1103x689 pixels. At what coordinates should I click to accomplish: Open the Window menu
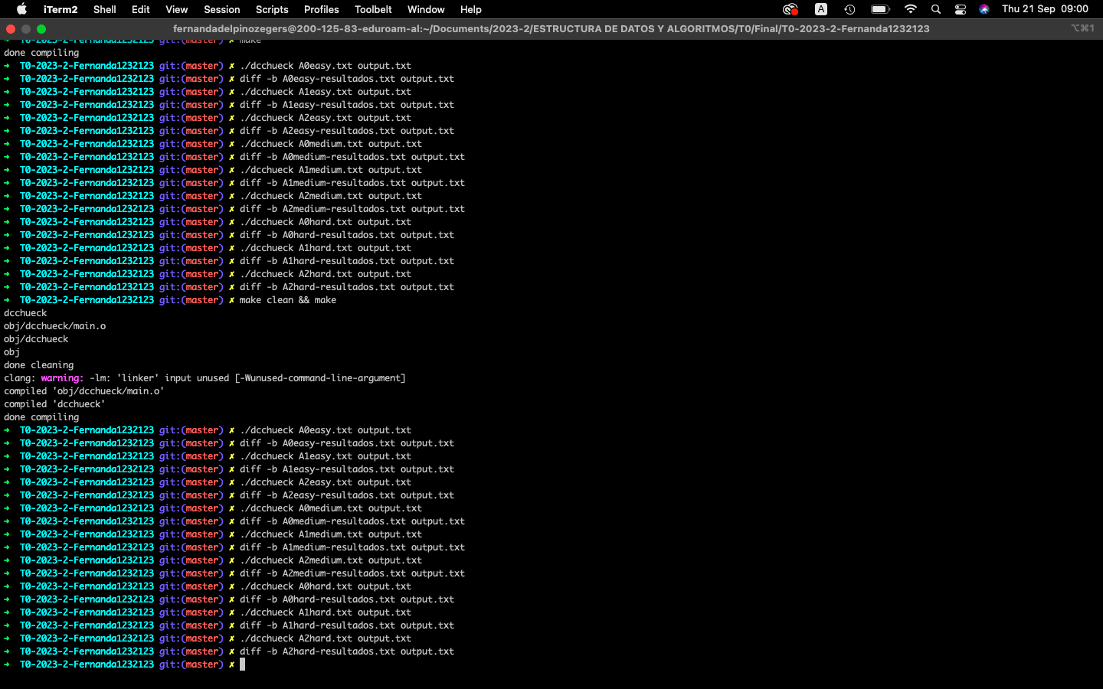click(425, 9)
